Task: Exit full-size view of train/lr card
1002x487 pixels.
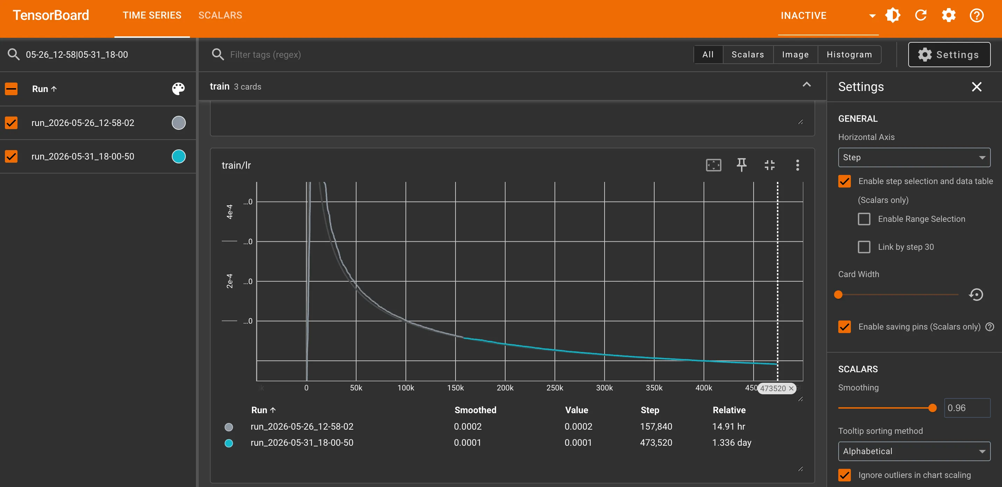Action: click(769, 165)
